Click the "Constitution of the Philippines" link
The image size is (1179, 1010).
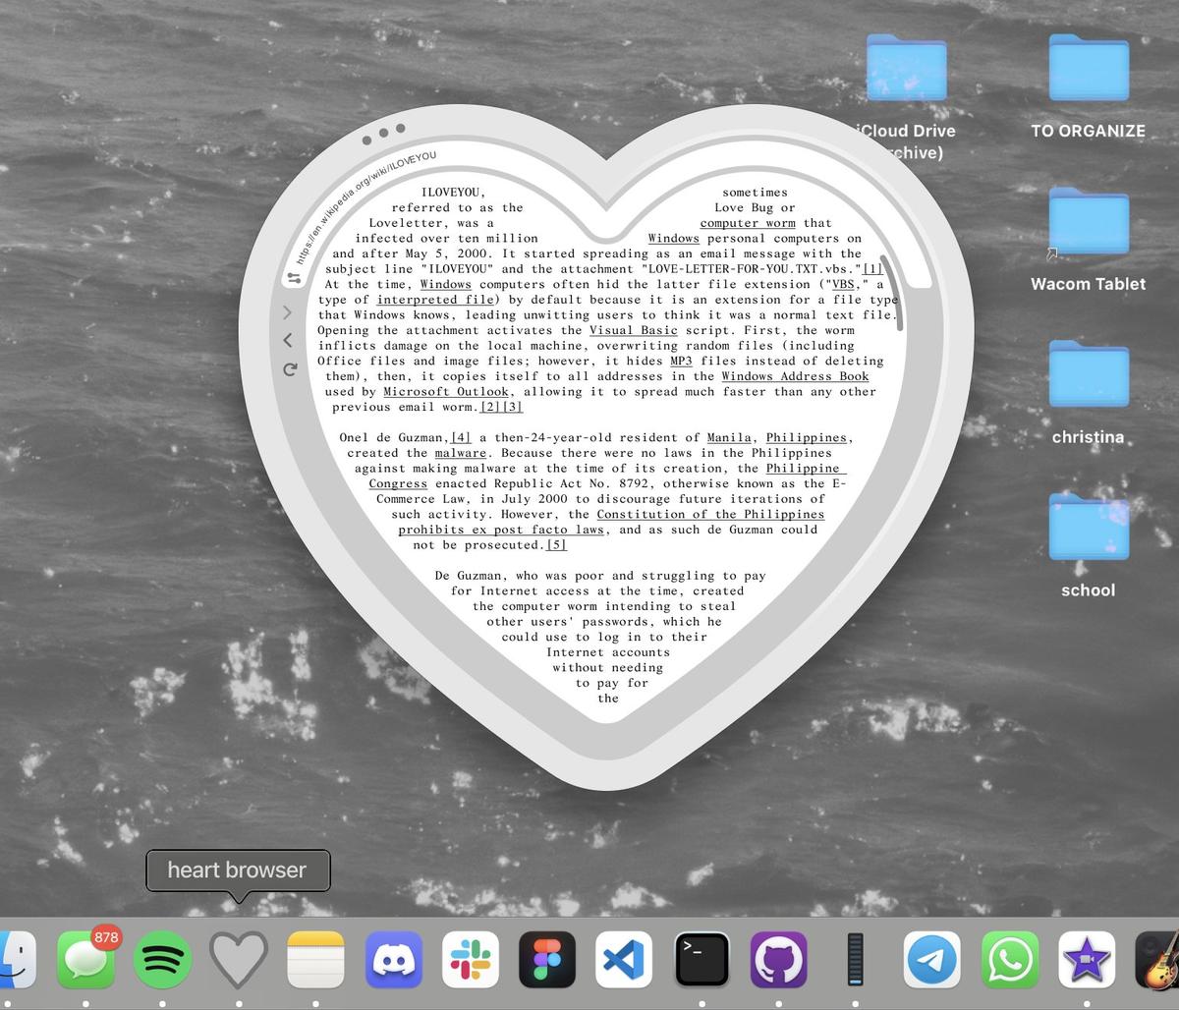[710, 514]
